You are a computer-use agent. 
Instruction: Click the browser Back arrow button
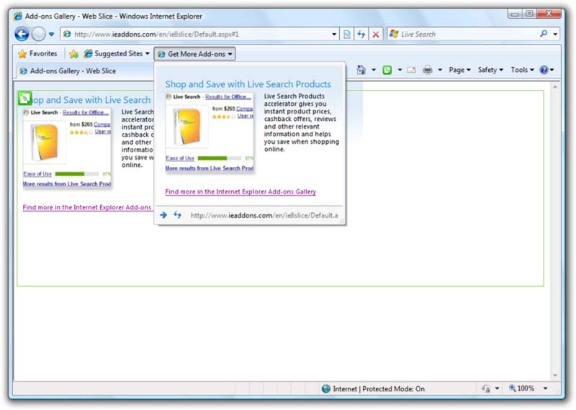tap(22, 34)
